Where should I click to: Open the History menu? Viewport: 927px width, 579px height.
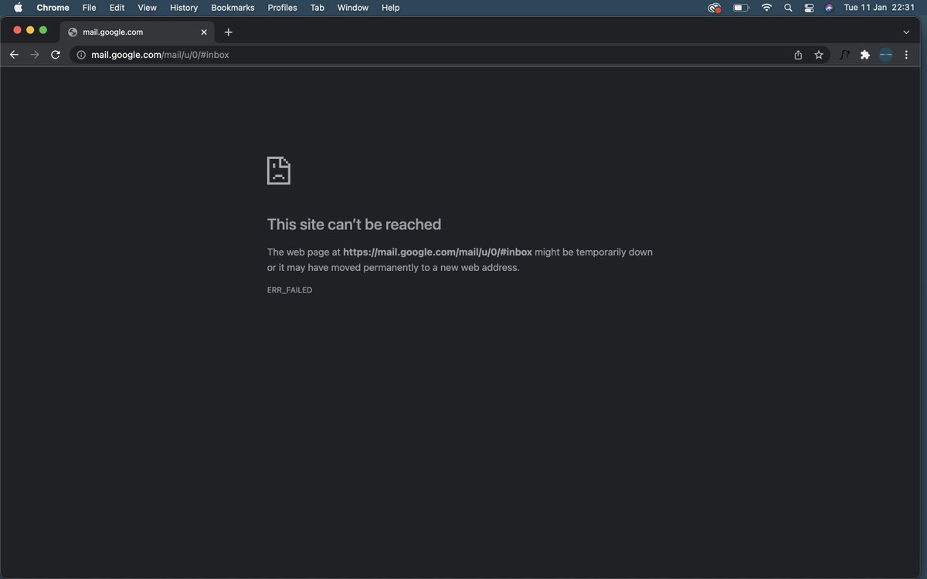[184, 8]
